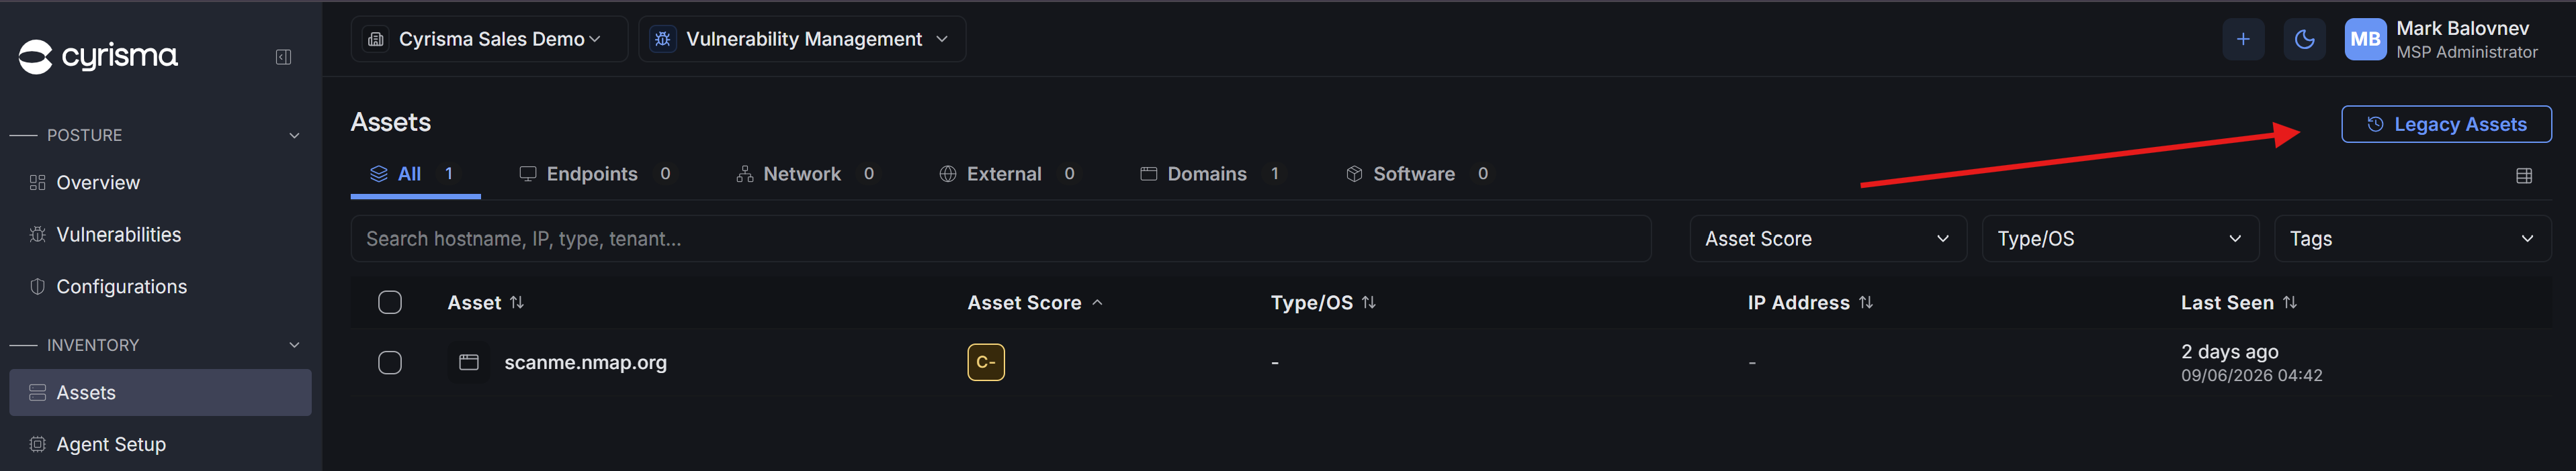
Task: Click the scanme.nmap.org domain icon
Action: [x=468, y=362]
